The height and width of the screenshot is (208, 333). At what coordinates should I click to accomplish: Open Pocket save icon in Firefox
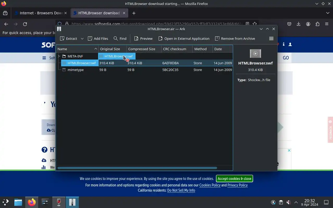289,24
